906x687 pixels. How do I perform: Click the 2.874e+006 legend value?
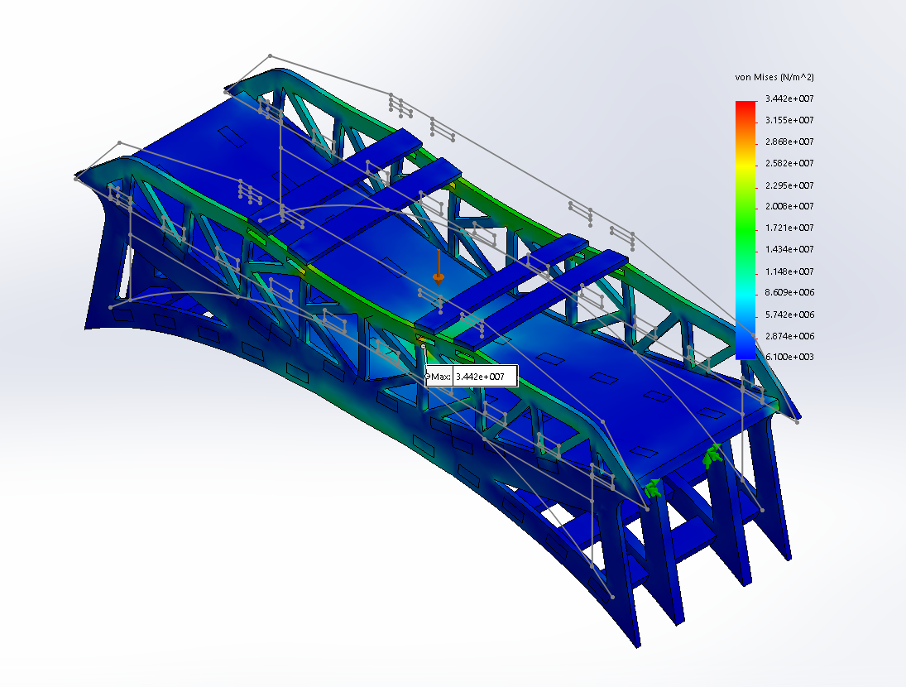click(x=789, y=336)
